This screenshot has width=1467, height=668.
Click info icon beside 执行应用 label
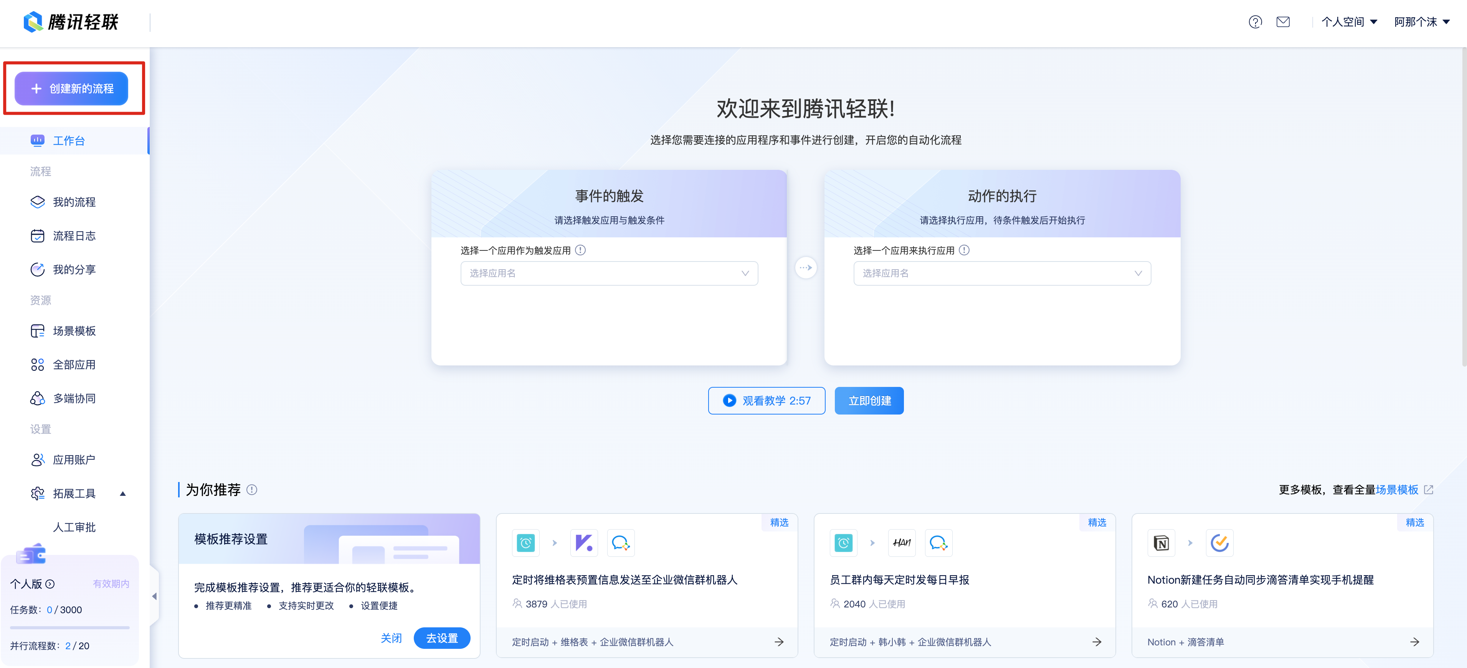[x=964, y=250]
